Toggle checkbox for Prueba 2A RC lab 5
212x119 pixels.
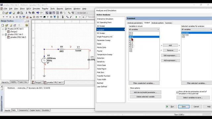[6, 29]
